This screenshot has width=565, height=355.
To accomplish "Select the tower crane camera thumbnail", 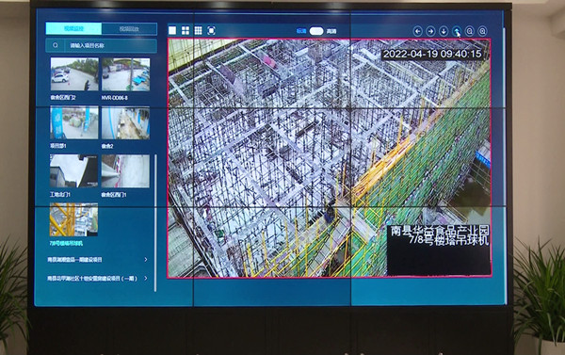I will pyautogui.click(x=73, y=219).
